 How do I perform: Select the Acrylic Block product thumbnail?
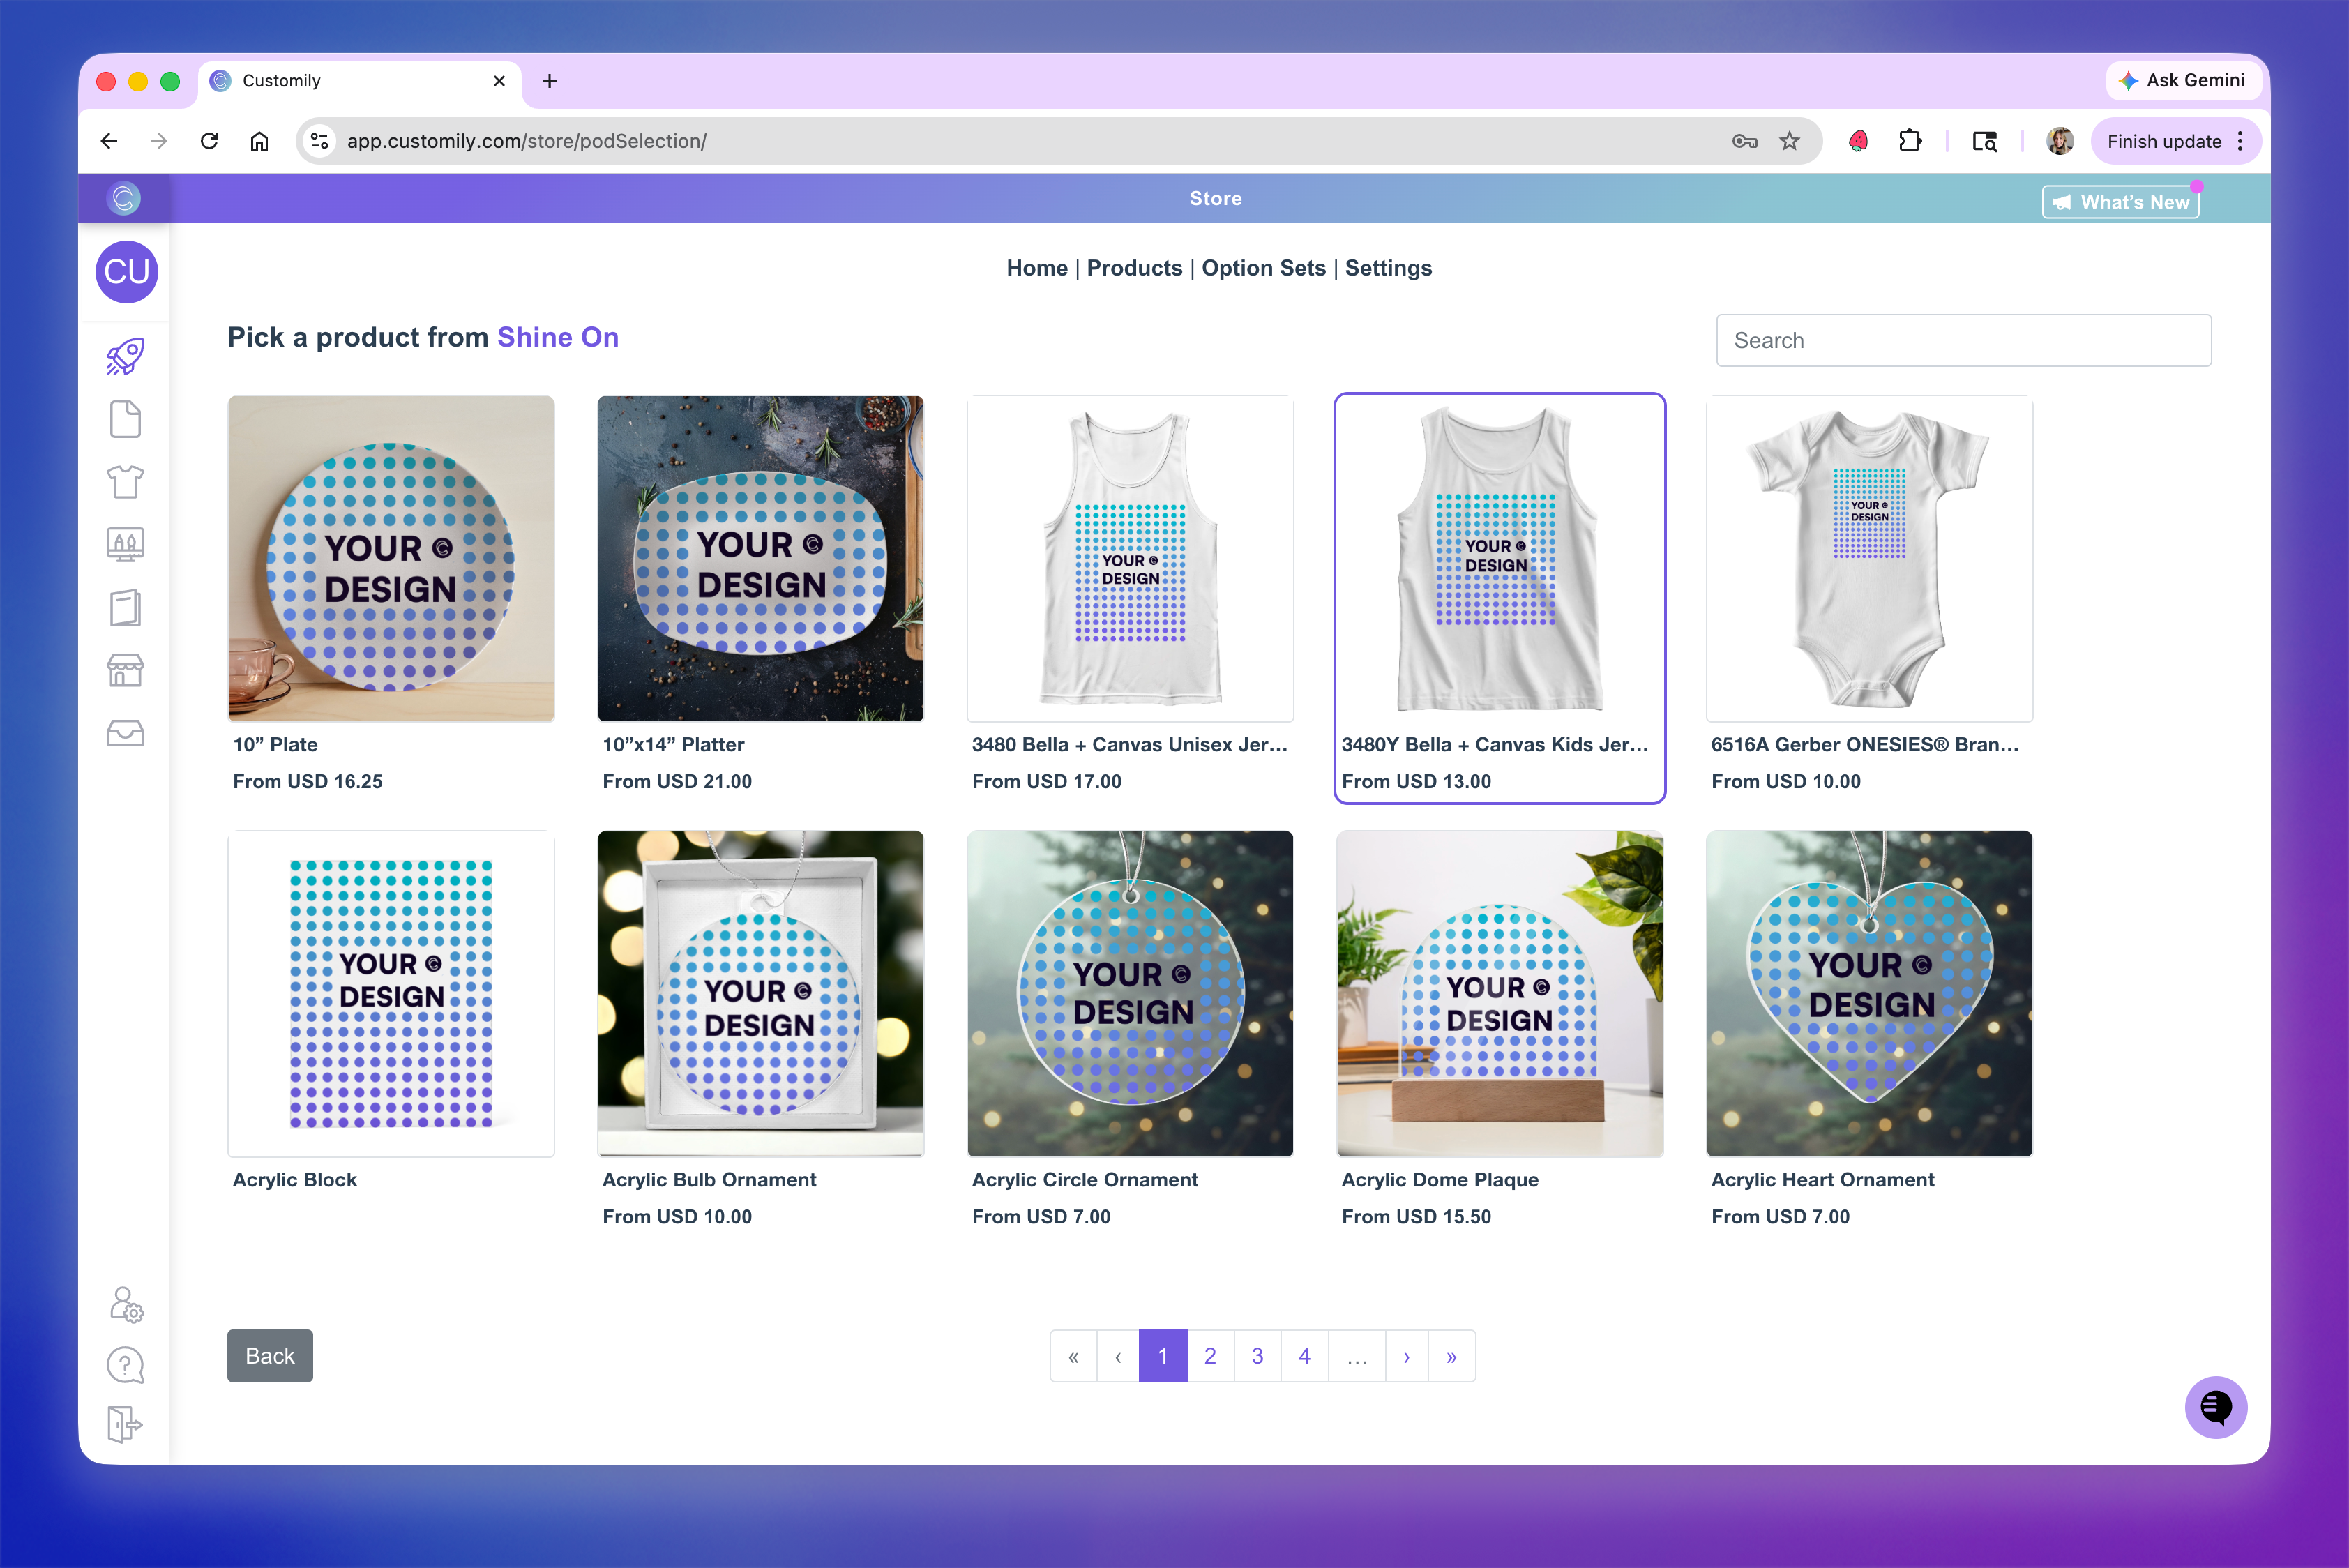pyautogui.click(x=391, y=994)
